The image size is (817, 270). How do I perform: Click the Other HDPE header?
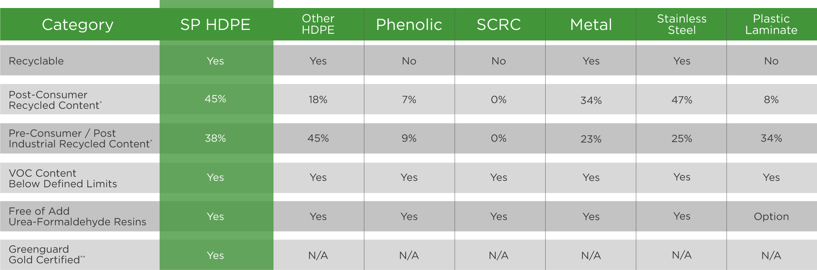pos(318,24)
